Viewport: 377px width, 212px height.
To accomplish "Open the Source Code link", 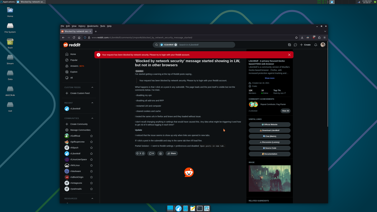I will tap(269, 148).
